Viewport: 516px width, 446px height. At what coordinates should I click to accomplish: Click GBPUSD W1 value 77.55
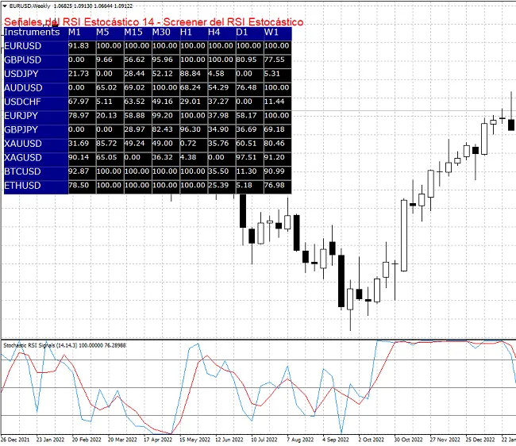(275, 60)
